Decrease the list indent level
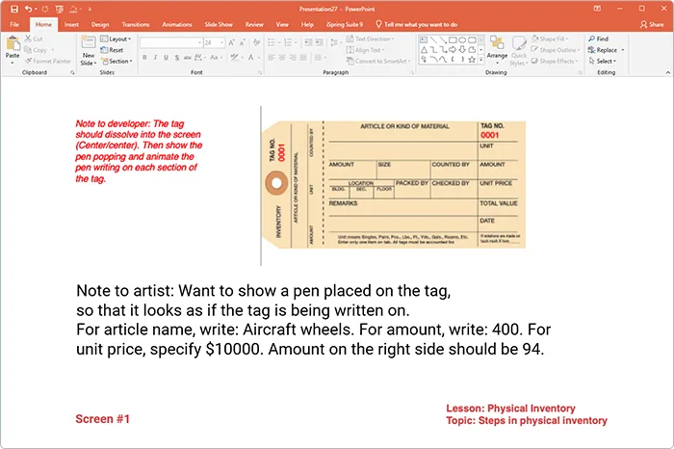 [x=308, y=42]
